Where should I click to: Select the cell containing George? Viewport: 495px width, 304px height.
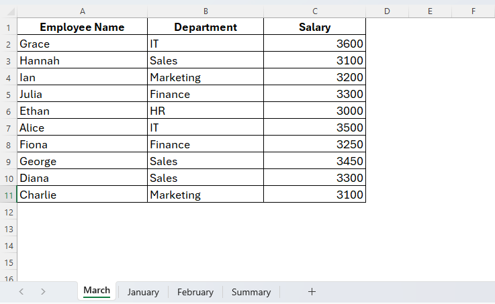tap(83, 161)
